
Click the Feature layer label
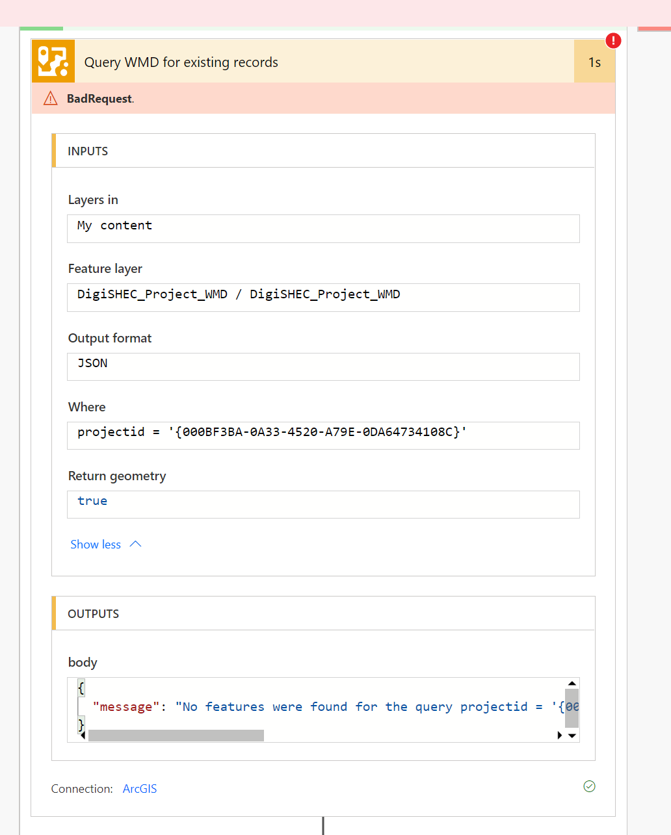point(105,269)
